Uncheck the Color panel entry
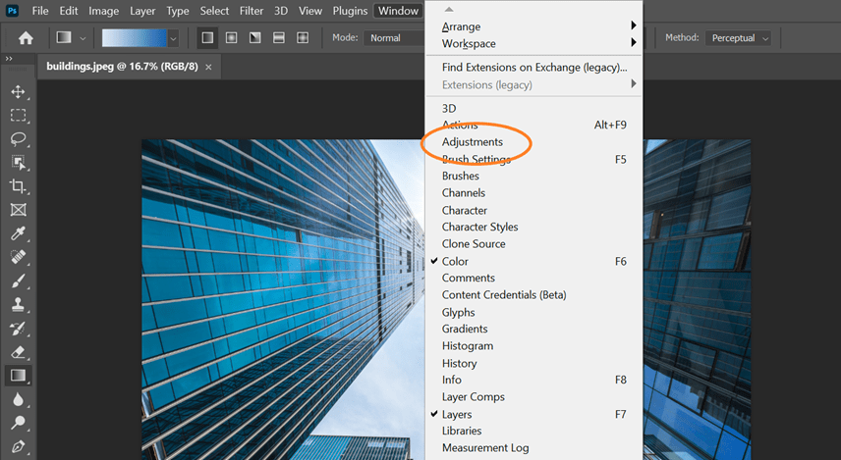 534,261
